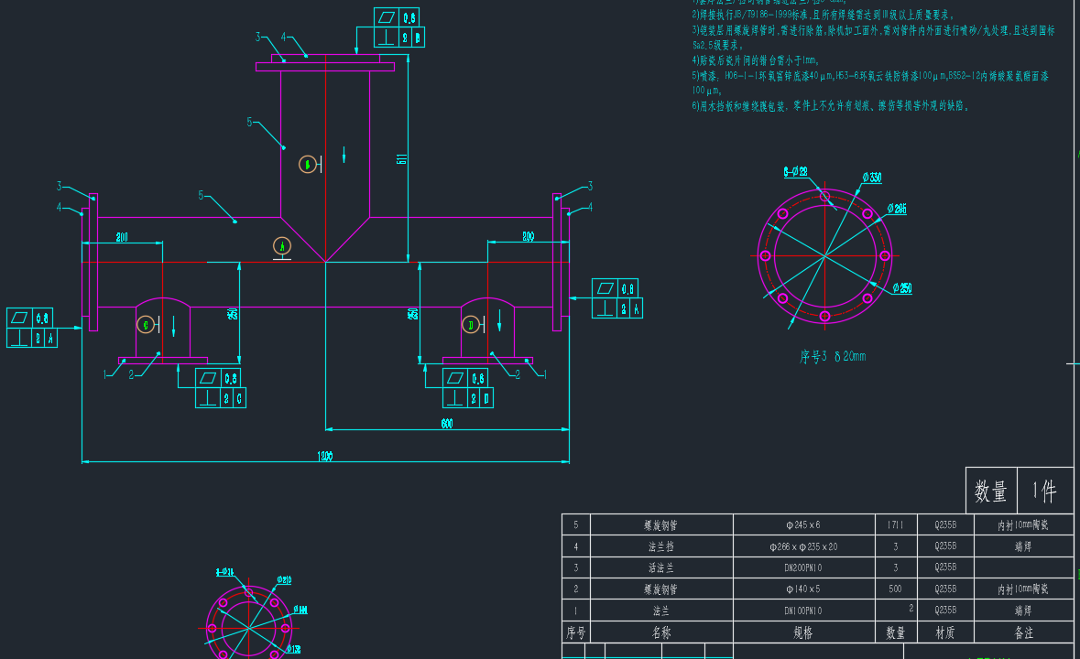
Task: Select the 法兰挡 name cell in row 4
Action: (660, 546)
